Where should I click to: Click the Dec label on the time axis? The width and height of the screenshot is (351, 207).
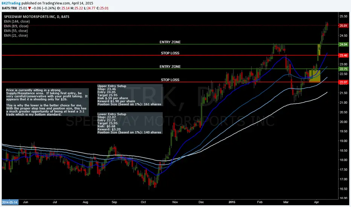(x=201, y=202)
